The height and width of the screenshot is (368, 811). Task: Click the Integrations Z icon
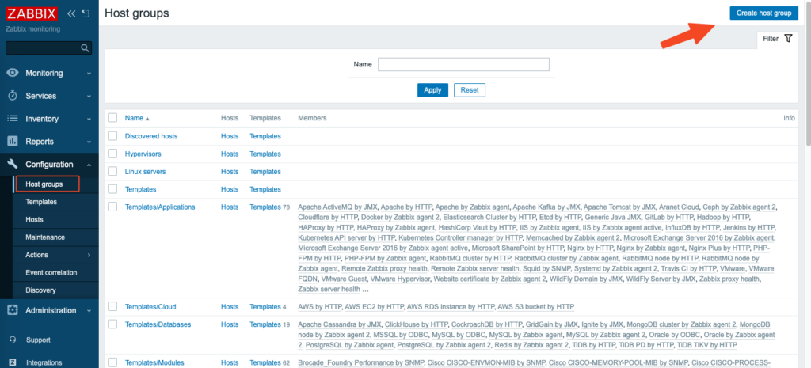[13, 362]
